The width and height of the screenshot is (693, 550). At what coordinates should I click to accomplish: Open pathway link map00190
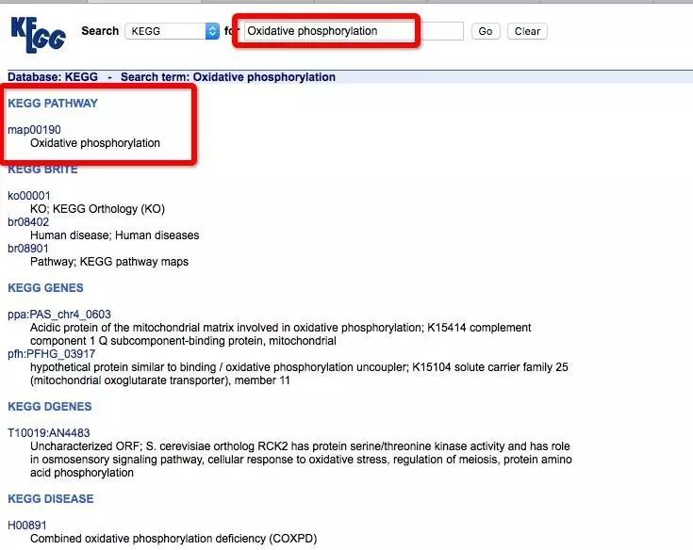[x=35, y=130]
